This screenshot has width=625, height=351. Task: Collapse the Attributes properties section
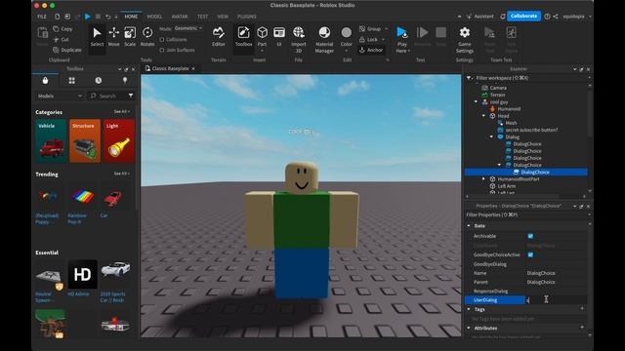tap(469, 328)
